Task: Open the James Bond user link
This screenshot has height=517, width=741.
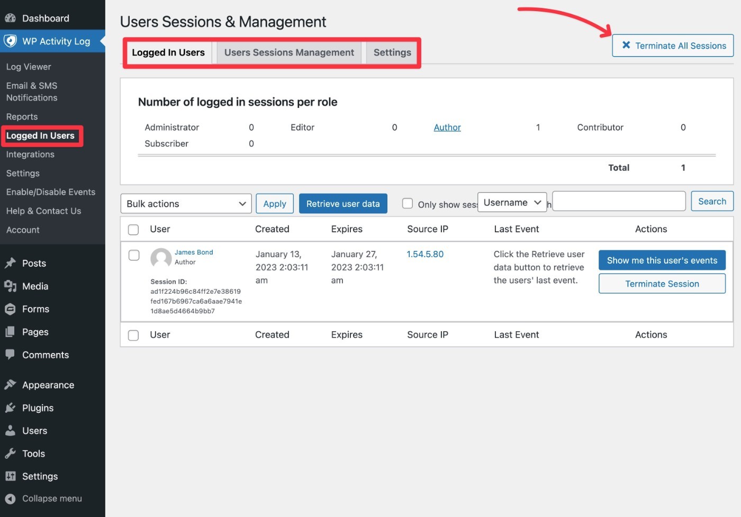Action: [x=194, y=252]
